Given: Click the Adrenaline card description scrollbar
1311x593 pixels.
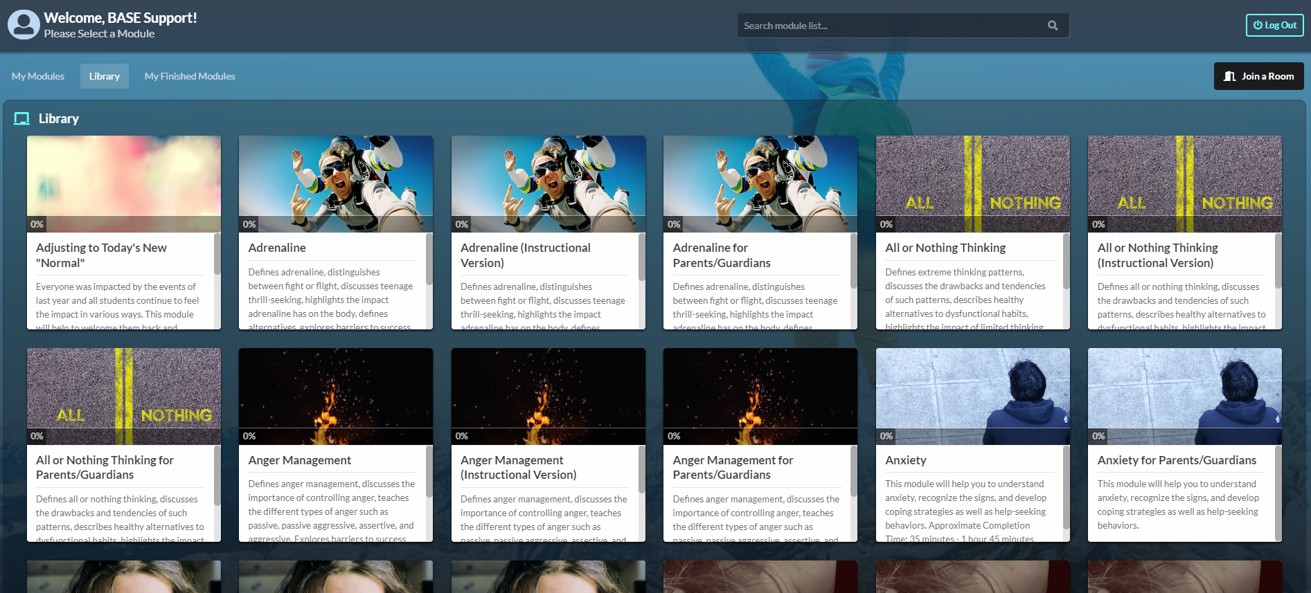Looking at the screenshot, I should pos(429,259).
